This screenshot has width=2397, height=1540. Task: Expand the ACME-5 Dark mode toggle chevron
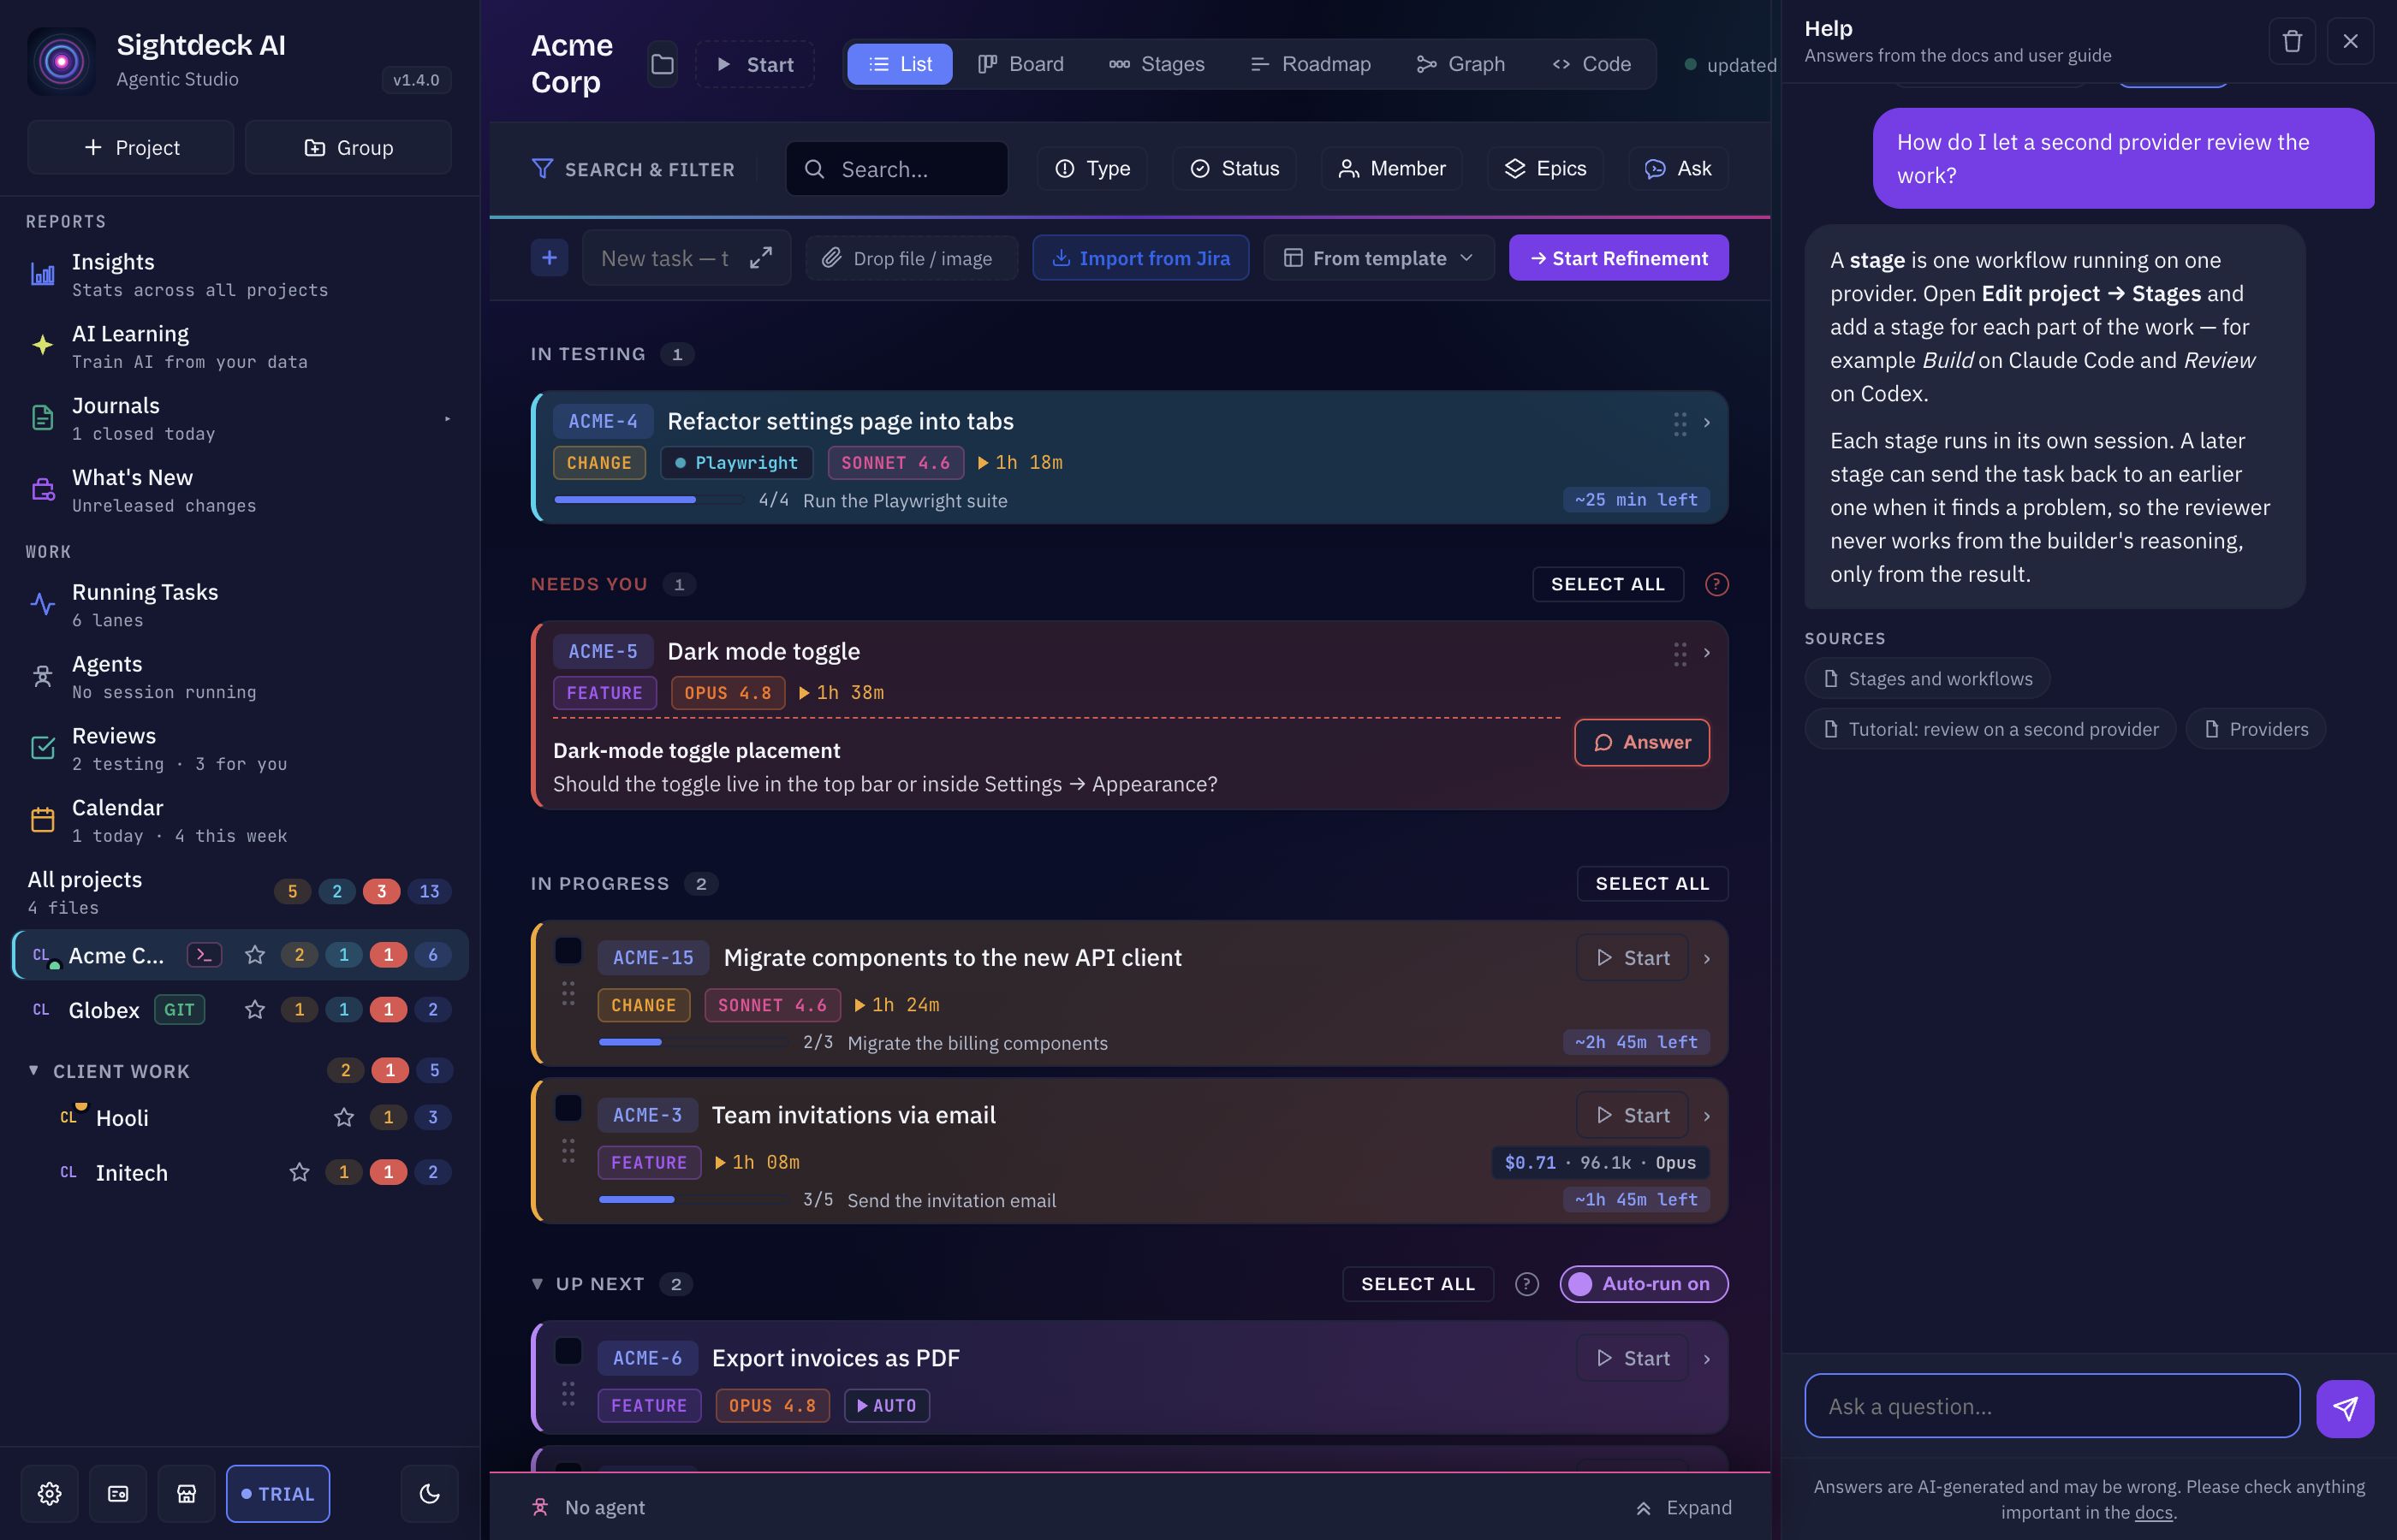1707,653
